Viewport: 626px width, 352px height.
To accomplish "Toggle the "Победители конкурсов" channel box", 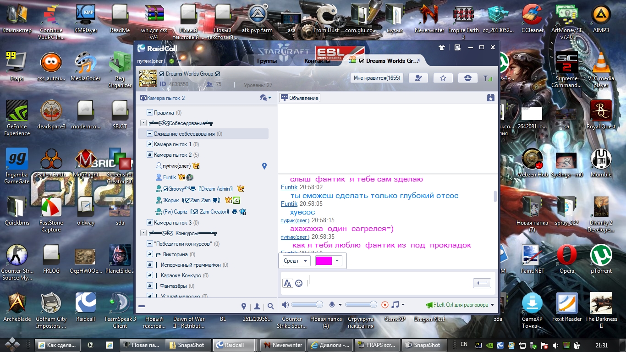I will [x=149, y=243].
